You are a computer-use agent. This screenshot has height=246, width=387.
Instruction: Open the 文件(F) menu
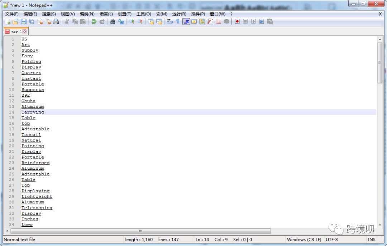[12, 14]
